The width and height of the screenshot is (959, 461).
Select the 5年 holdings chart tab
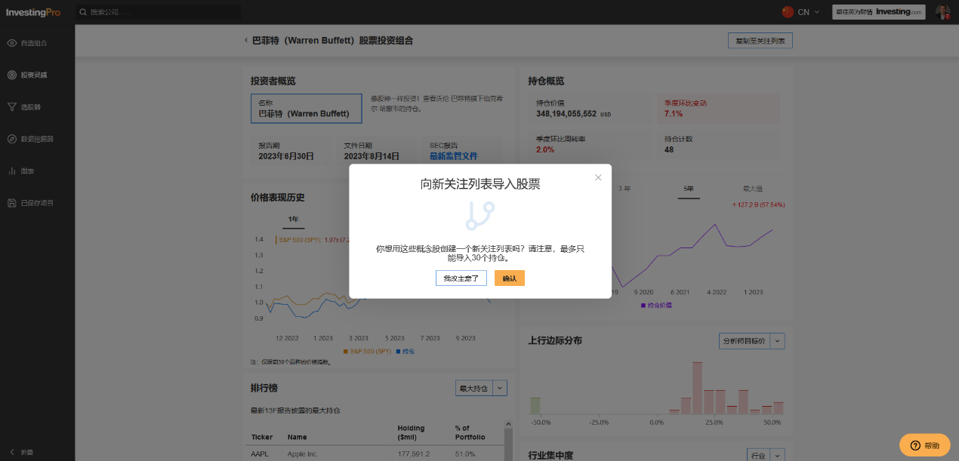coord(688,189)
